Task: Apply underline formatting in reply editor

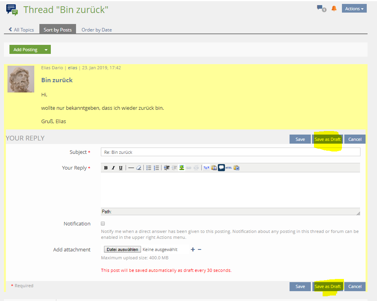Action: click(x=121, y=168)
